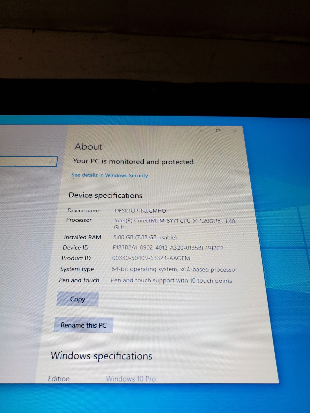
Task: Click the search magnifier icon in Settings
Action: point(52,161)
